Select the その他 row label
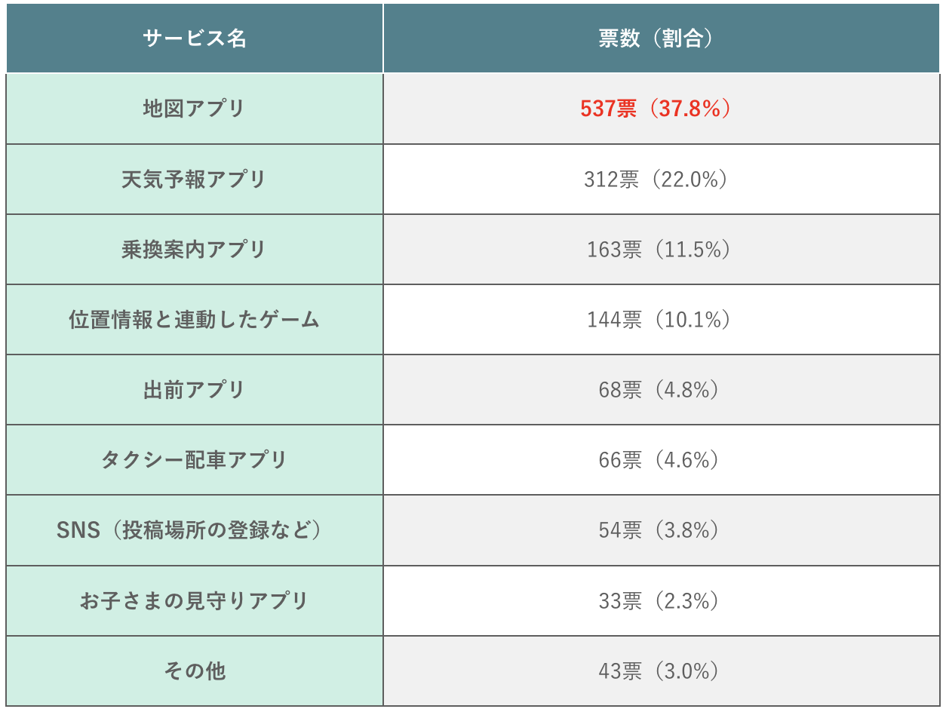Image resolution: width=946 pixels, height=709 pixels. click(x=195, y=671)
